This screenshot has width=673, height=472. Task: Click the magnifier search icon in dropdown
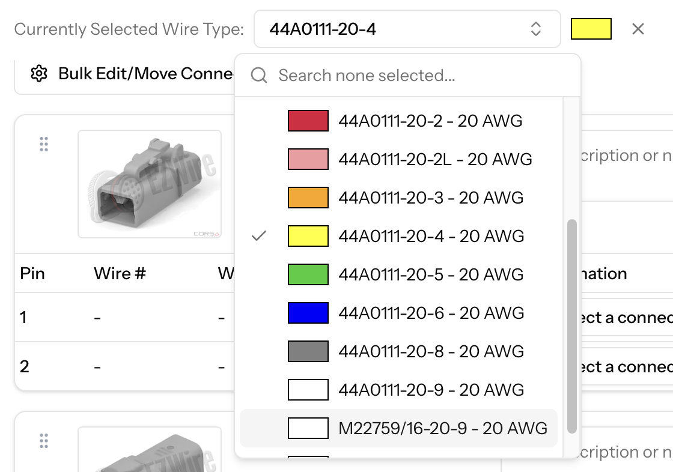click(x=259, y=76)
